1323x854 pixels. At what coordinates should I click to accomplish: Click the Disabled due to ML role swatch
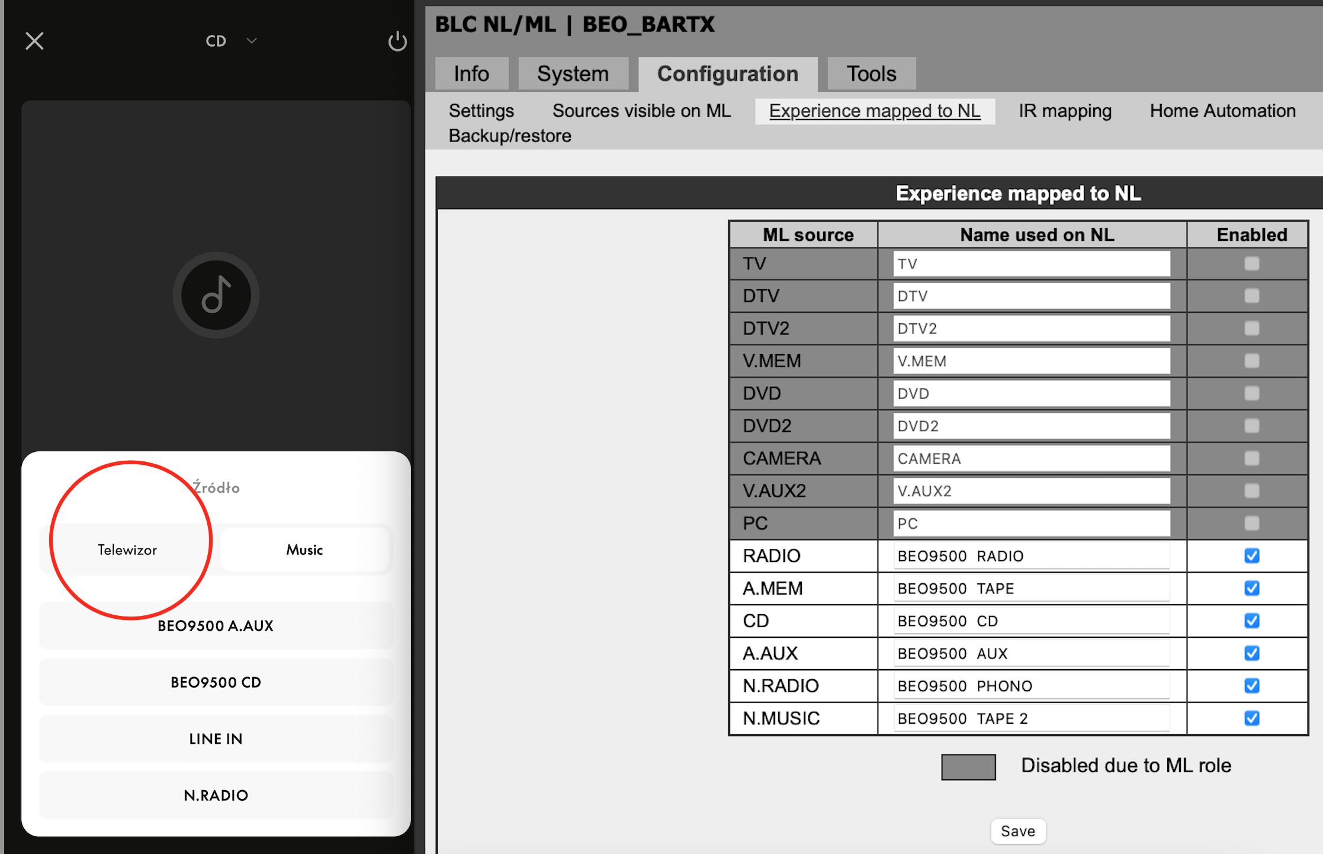pos(968,767)
